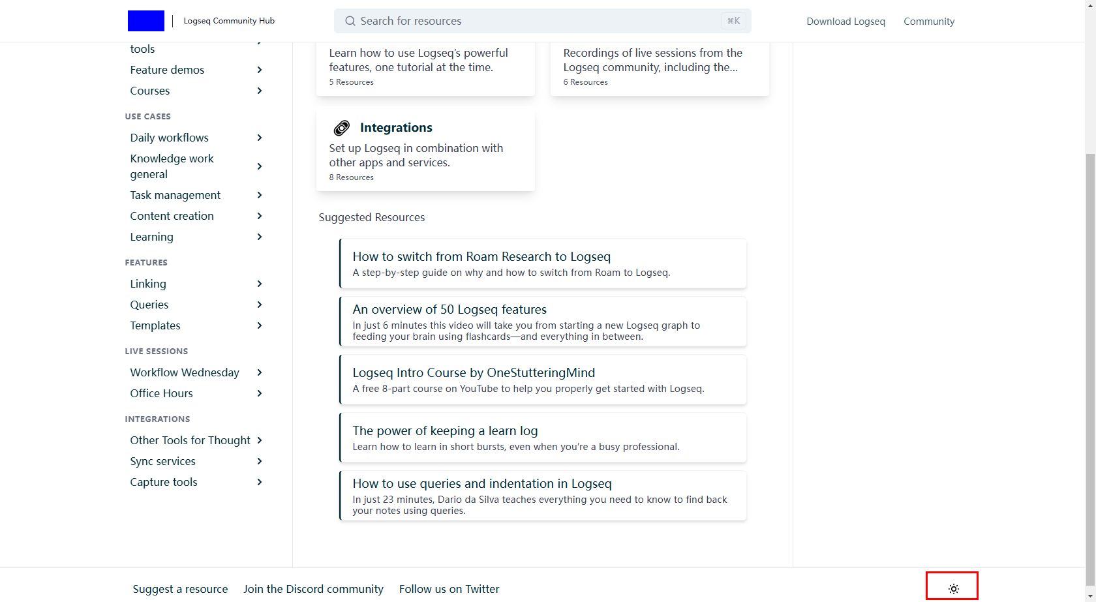Click the search magnifier icon

pos(350,21)
